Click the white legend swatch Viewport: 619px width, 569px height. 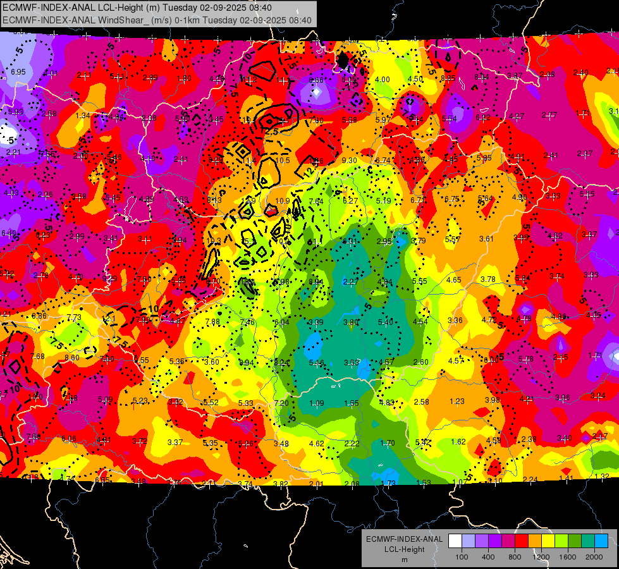(x=455, y=541)
